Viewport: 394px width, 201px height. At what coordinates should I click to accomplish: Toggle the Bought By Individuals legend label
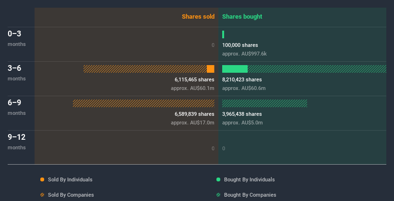point(249,179)
